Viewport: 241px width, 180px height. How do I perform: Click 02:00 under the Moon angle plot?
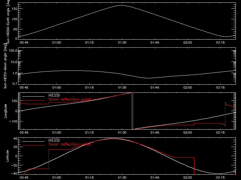[x=188, y=88]
